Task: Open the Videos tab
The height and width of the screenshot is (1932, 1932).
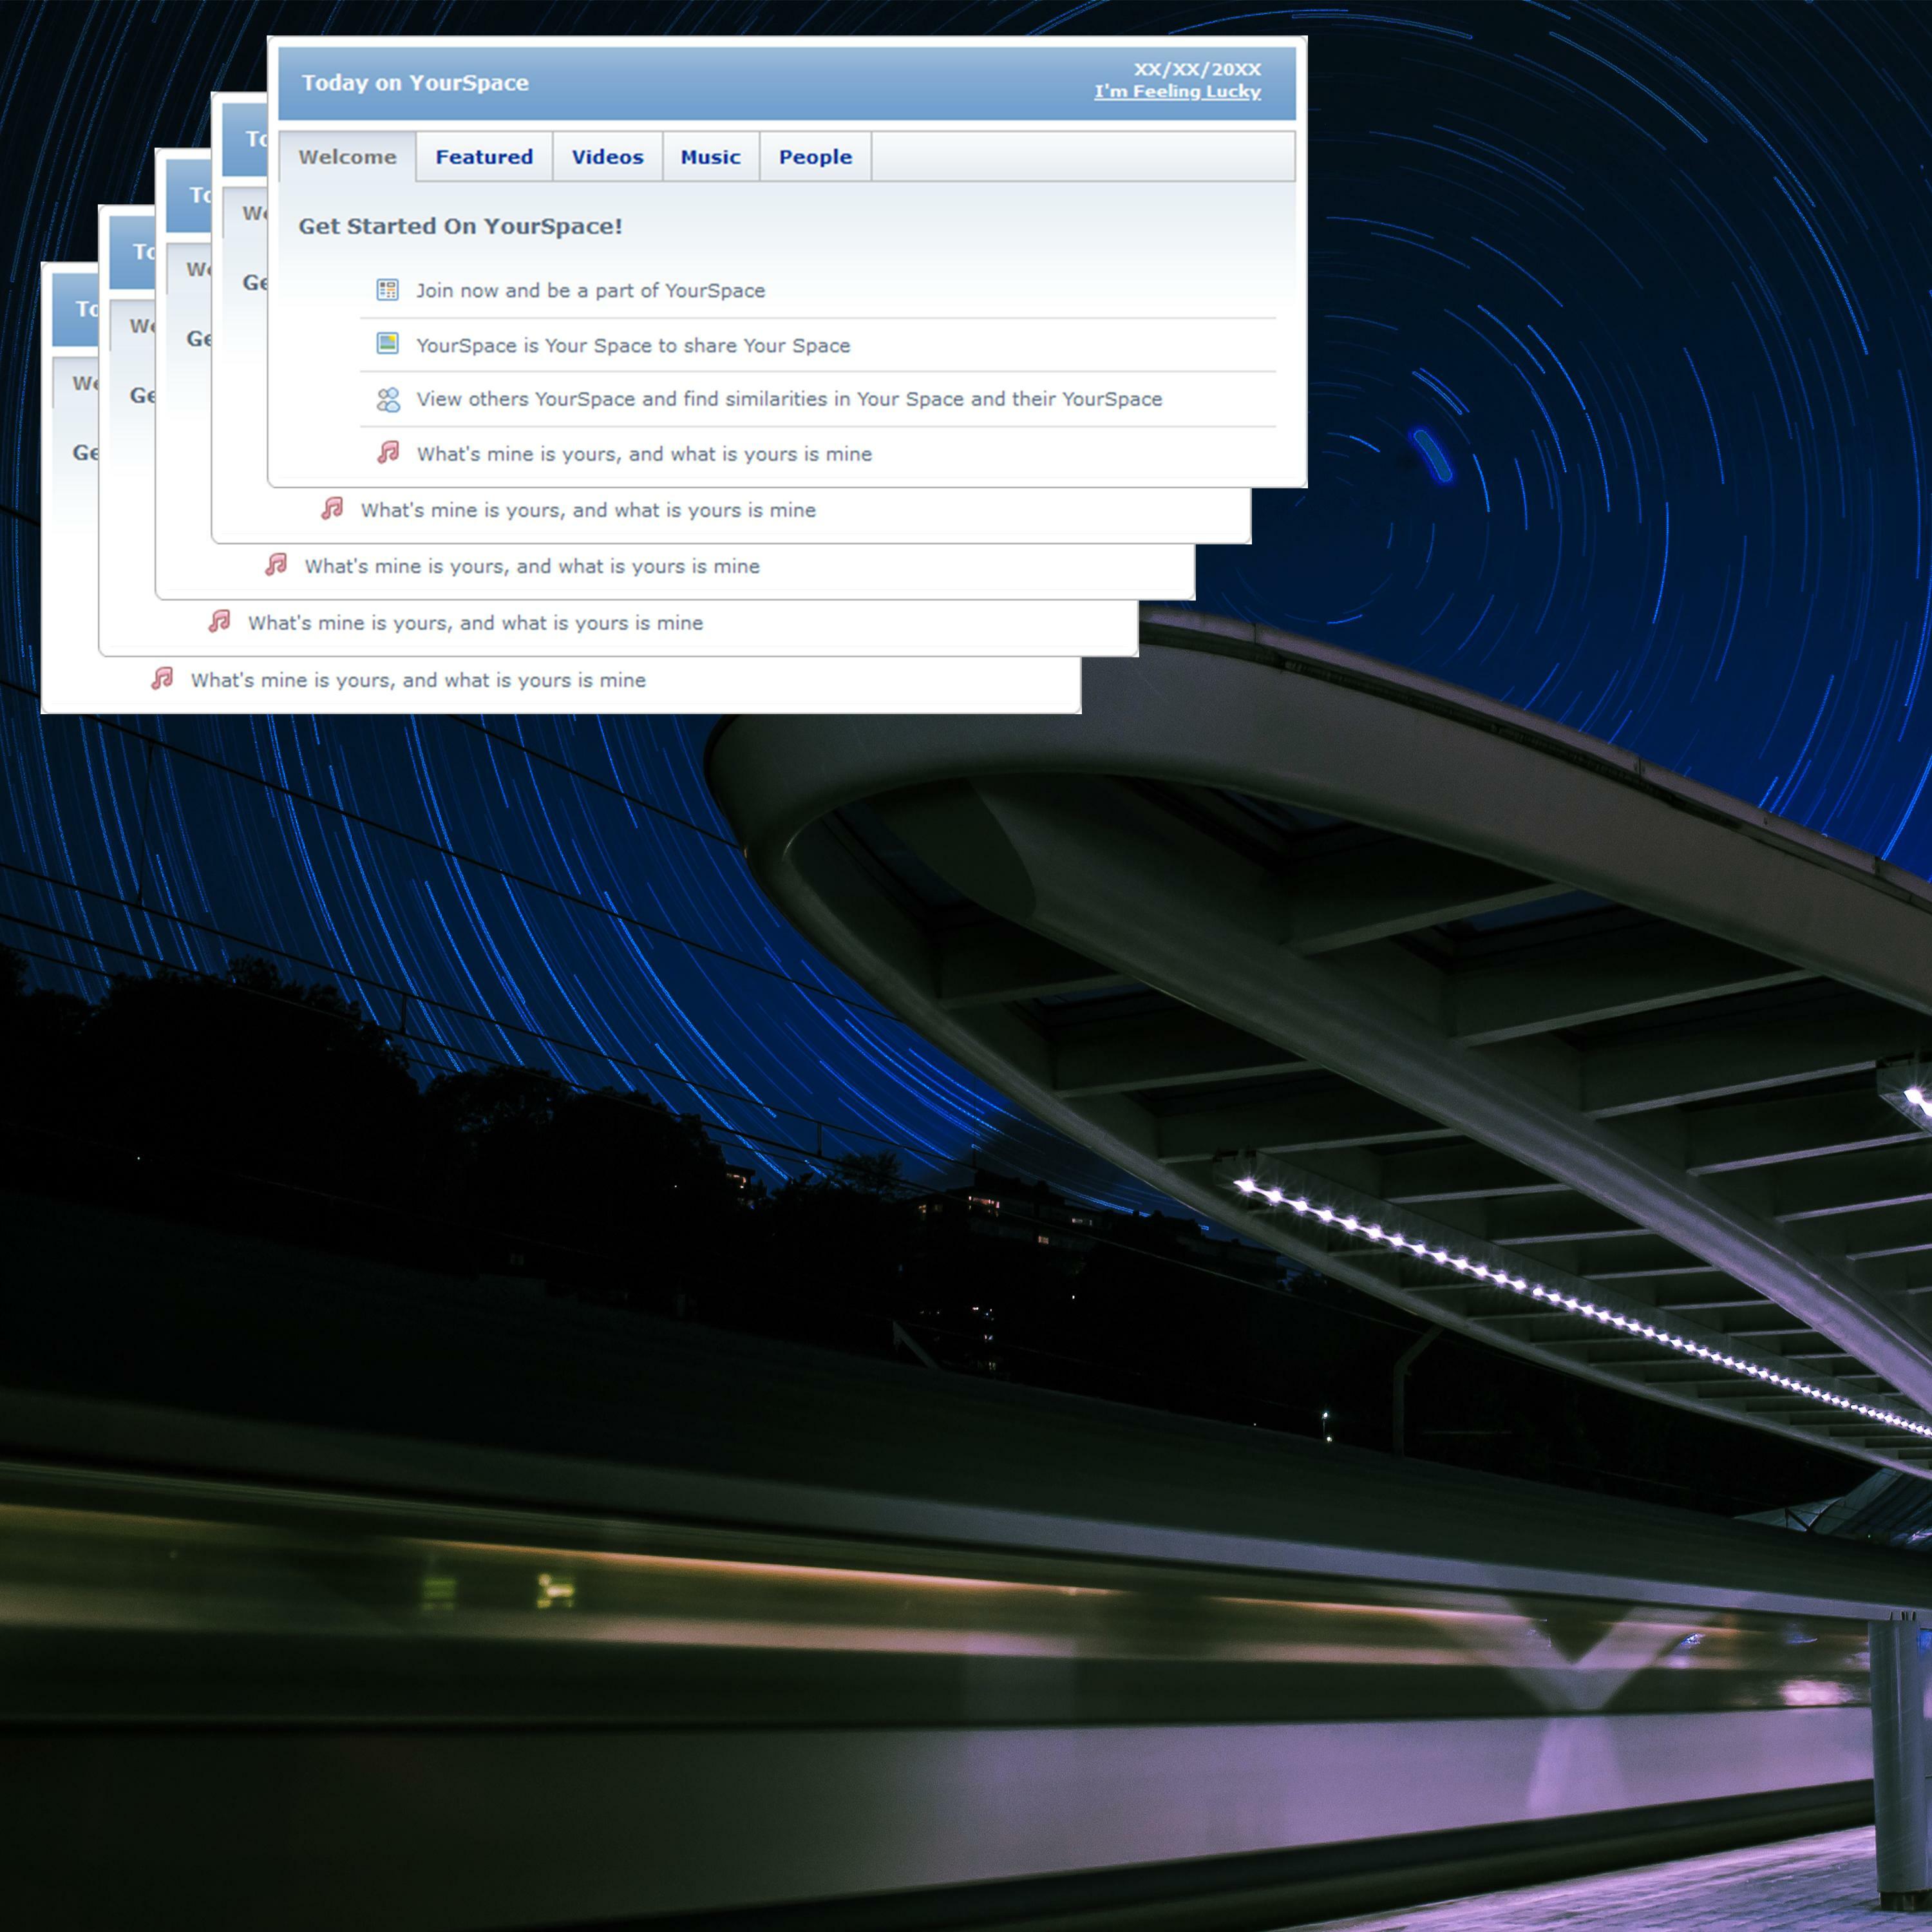Action: pyautogui.click(x=607, y=157)
